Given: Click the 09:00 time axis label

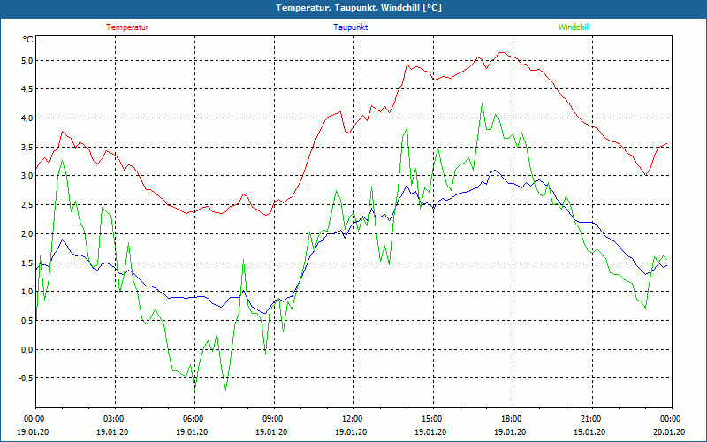Looking at the screenshot, I should coord(274,419).
